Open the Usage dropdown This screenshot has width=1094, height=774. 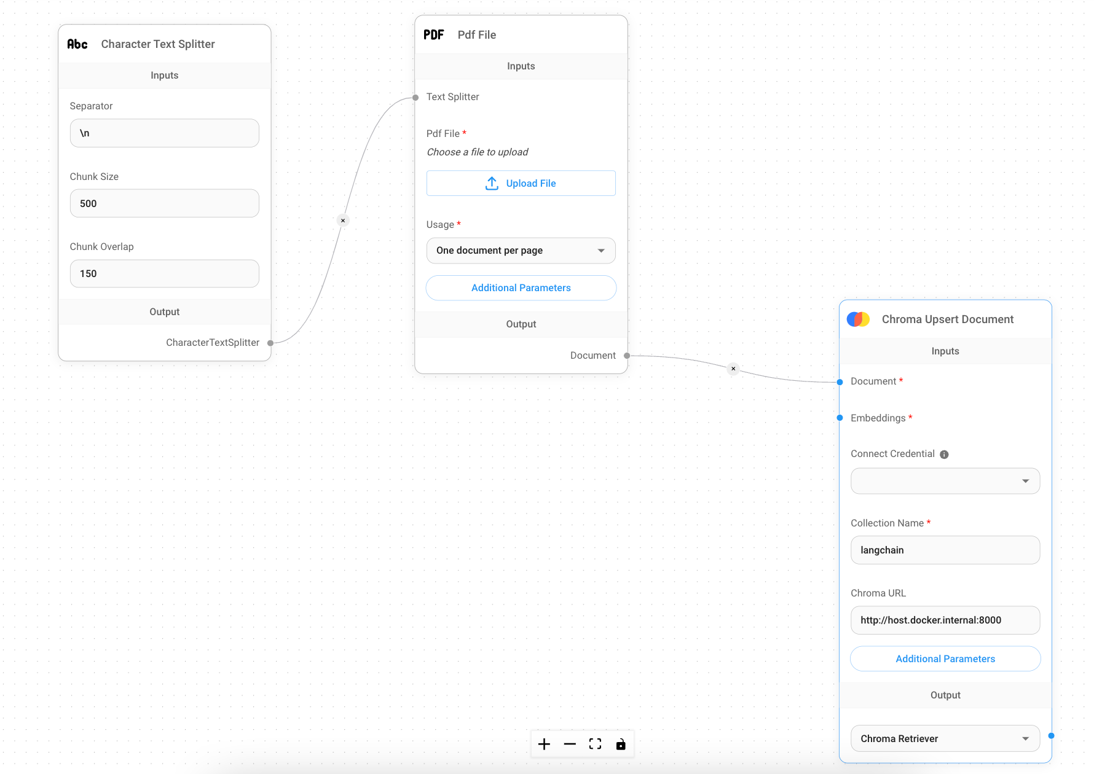tap(521, 251)
